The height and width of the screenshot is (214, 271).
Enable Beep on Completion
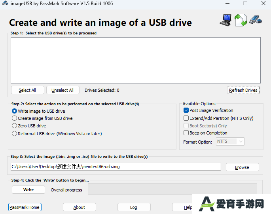coord(186,133)
